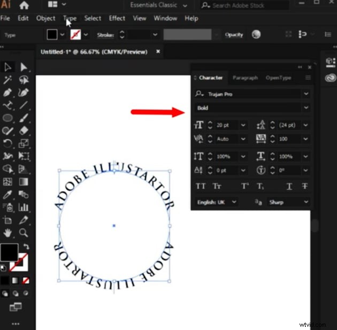Open the Bold font style dropdown
Image resolution: width=337 pixels, height=330 pixels.
(x=306, y=108)
